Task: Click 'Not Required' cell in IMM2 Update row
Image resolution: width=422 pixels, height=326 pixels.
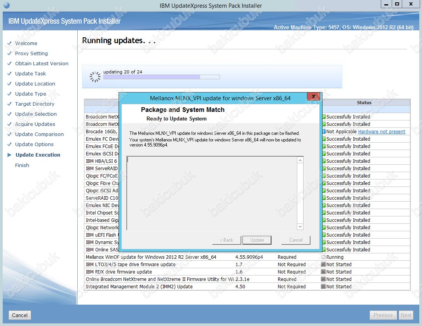Action: pos(291,286)
